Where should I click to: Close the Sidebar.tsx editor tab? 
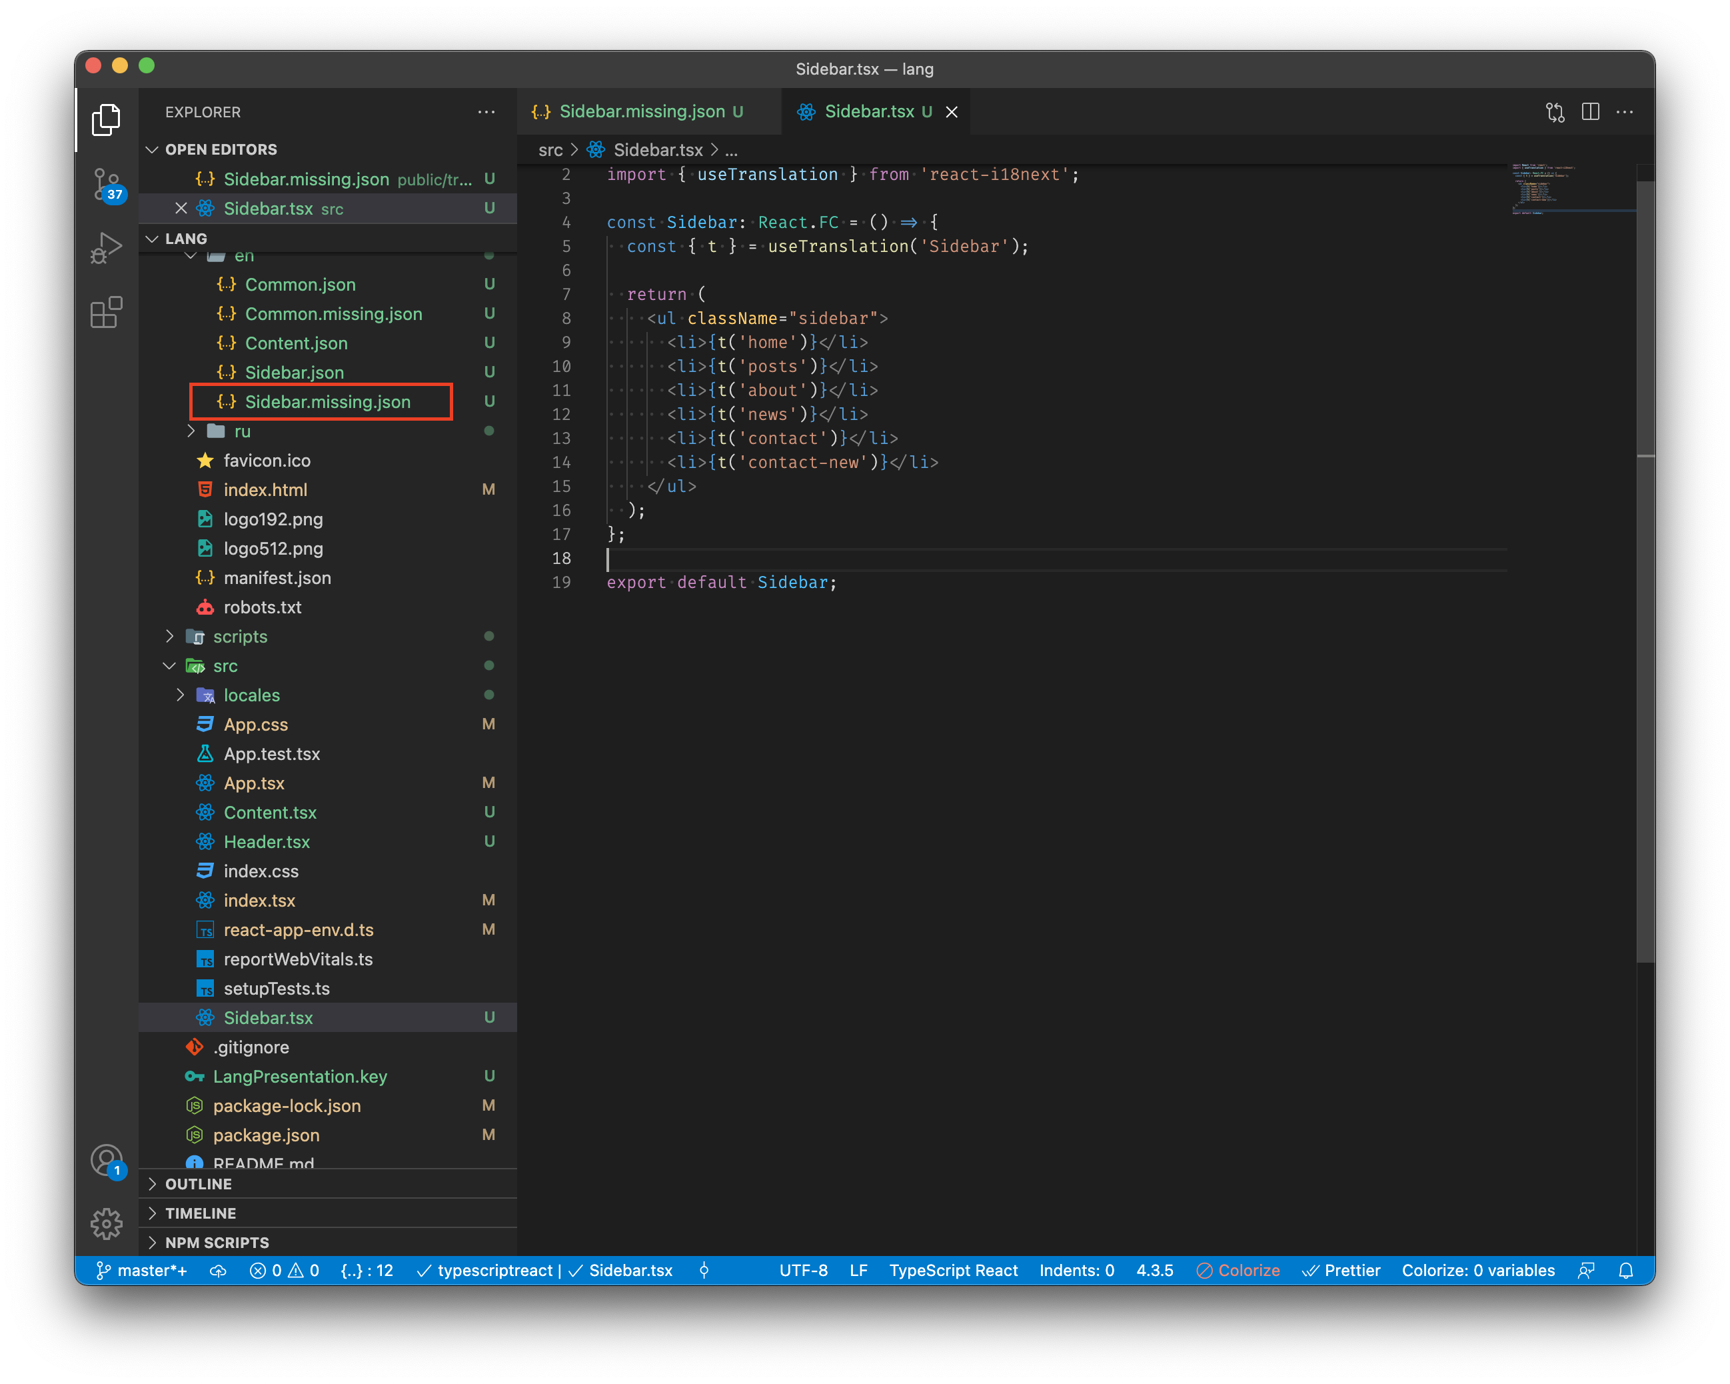952,111
